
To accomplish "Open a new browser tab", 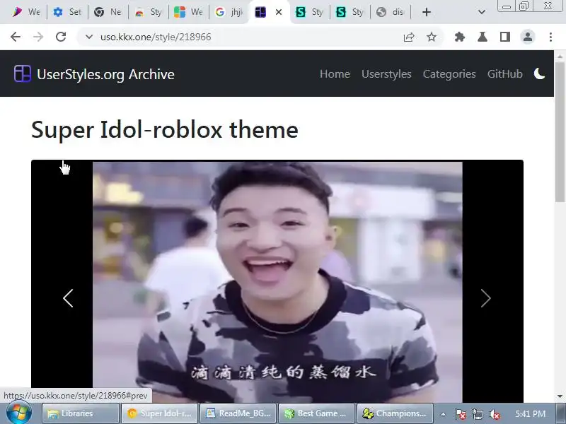I will point(427,12).
